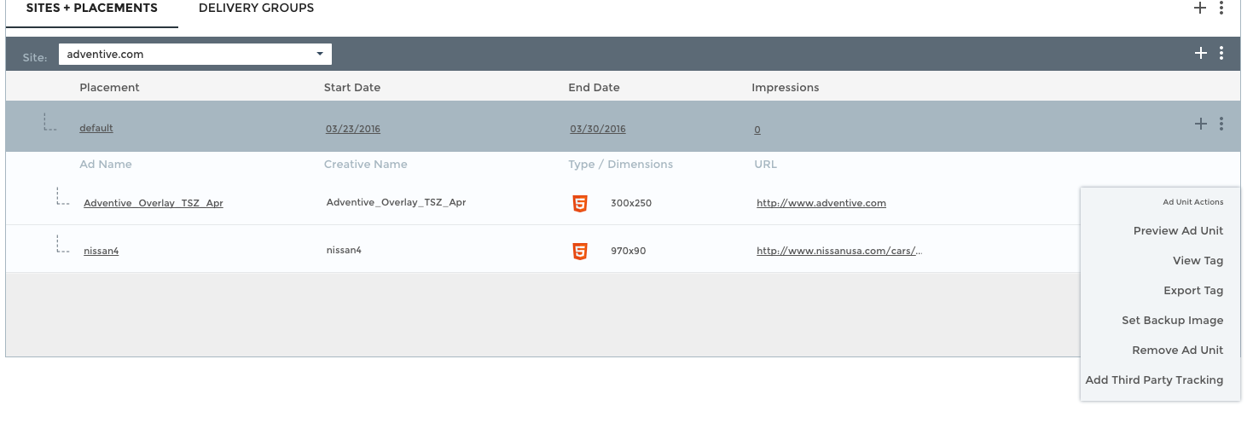Viewport: 1253px width, 423px height.
Task: Click the HTML5 icon for nissan4
Action: click(x=580, y=252)
